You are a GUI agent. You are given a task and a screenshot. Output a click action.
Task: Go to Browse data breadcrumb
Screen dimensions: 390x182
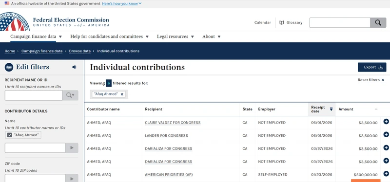pyautogui.click(x=80, y=51)
